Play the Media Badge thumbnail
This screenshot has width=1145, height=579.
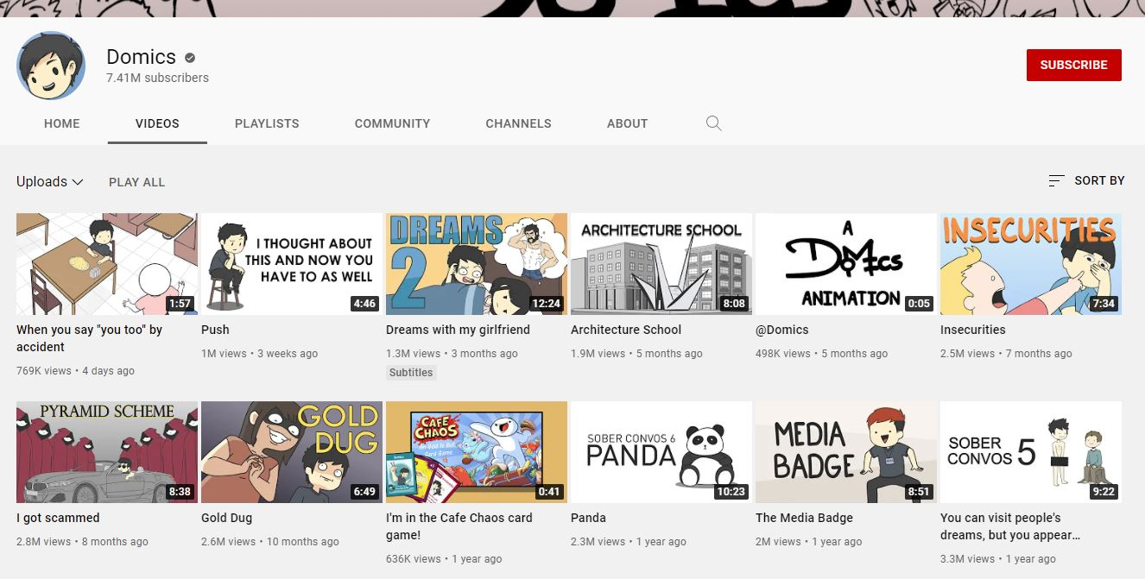click(846, 452)
